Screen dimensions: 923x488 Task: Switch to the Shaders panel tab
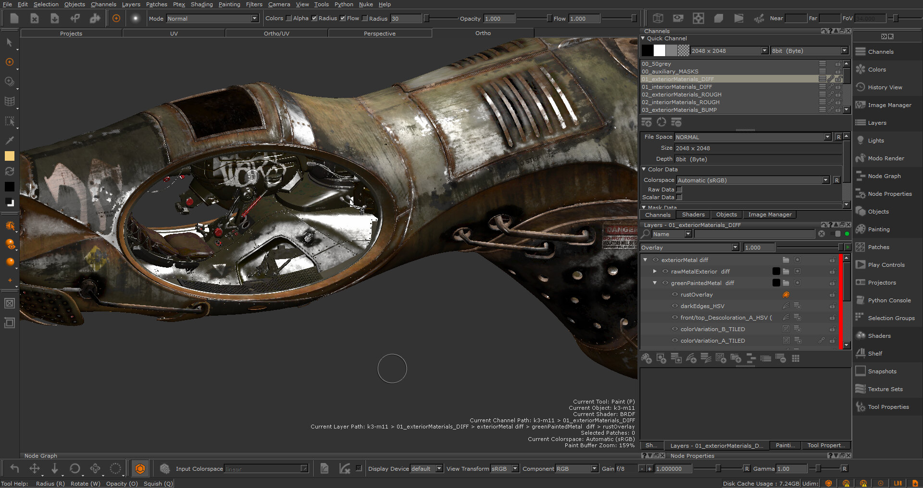tap(693, 214)
